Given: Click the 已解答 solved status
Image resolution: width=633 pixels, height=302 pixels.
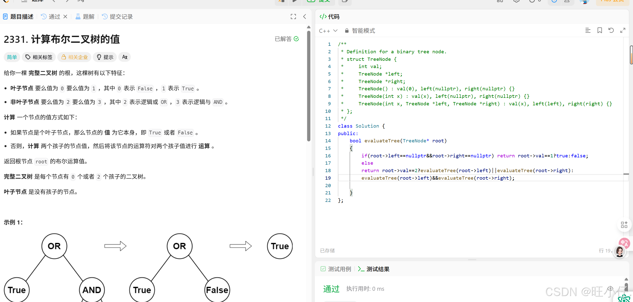Looking at the screenshot, I should [x=287, y=39].
